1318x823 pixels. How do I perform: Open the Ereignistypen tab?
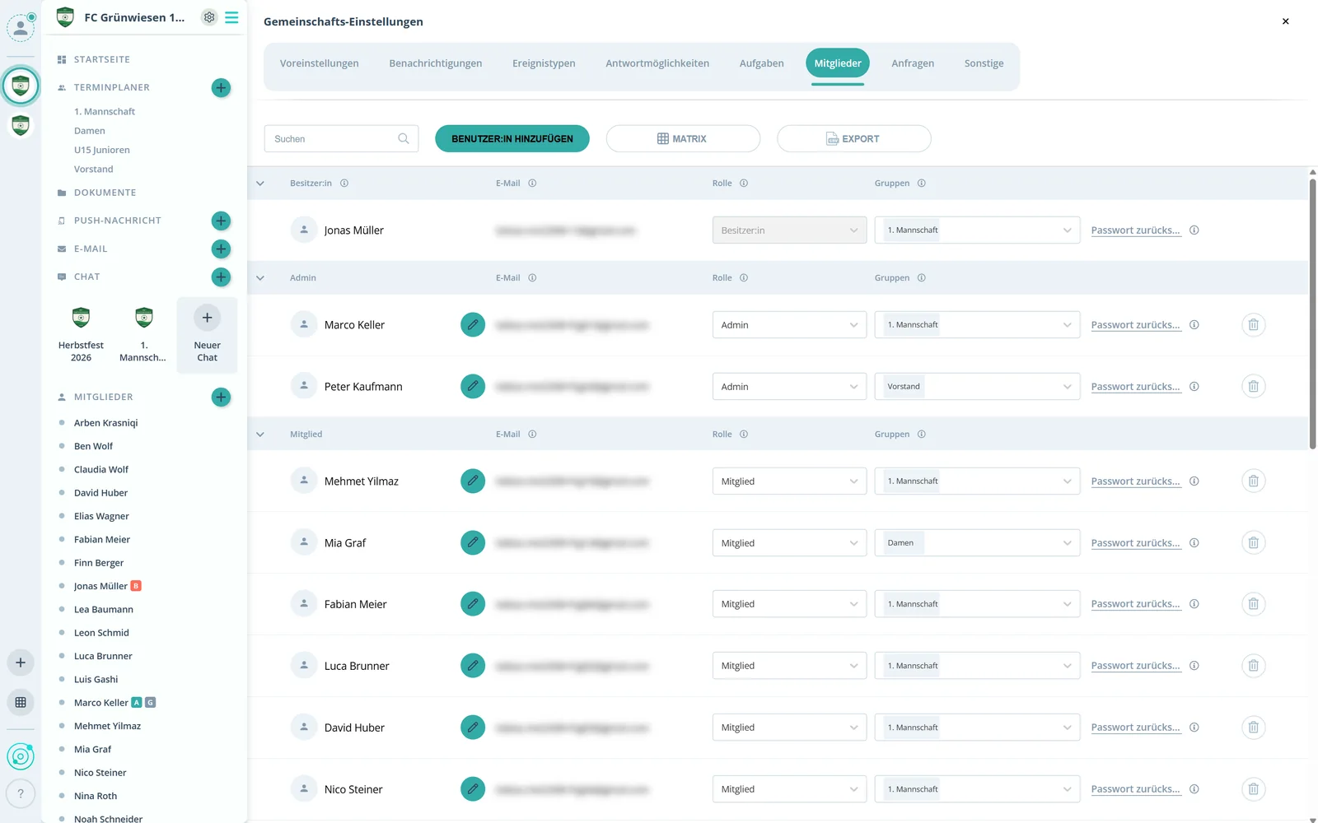point(544,63)
